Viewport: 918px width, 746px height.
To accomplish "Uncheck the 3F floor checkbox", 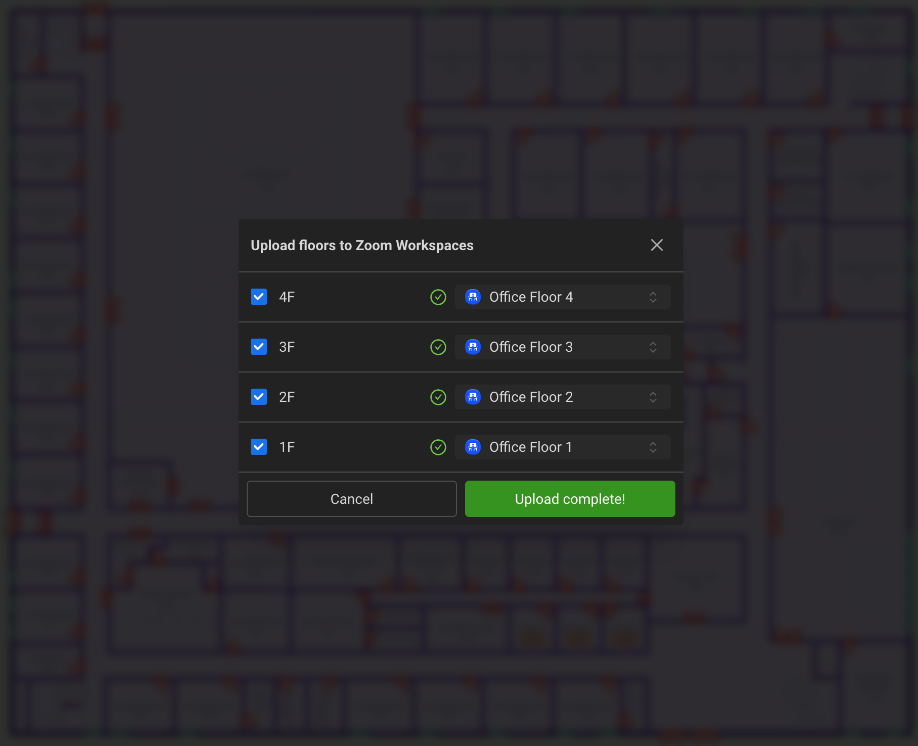I will [x=259, y=347].
